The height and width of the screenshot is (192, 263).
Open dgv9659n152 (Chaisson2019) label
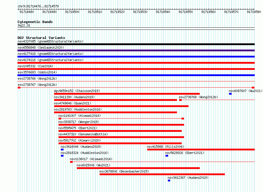click(x=77, y=91)
